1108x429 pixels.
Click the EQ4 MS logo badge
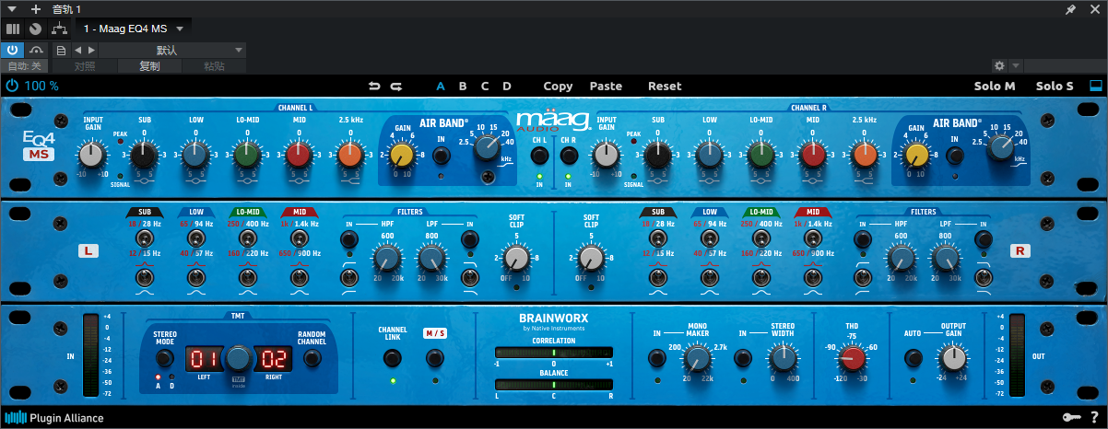click(x=39, y=145)
